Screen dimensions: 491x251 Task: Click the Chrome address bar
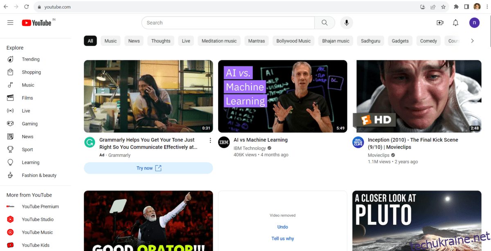click(229, 7)
